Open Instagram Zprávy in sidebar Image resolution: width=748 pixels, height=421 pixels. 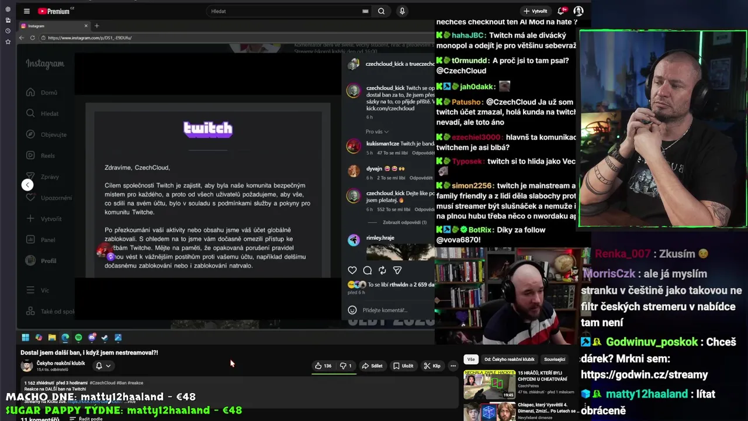point(43,177)
